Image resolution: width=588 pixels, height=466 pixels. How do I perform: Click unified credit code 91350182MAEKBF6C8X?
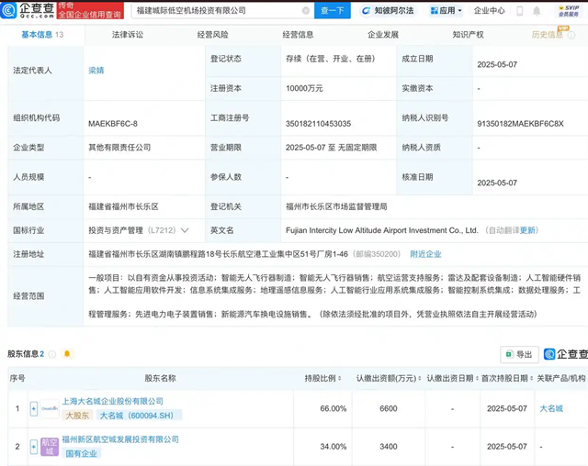[520, 124]
